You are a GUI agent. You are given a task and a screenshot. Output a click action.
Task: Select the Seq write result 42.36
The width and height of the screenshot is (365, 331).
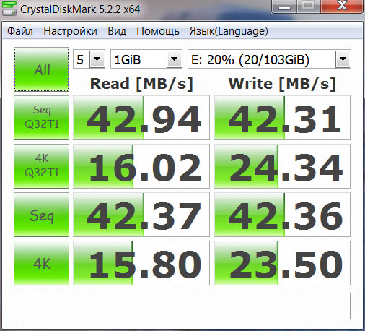282,215
